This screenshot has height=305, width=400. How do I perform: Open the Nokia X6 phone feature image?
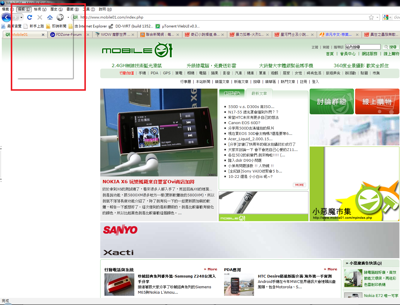(159, 132)
